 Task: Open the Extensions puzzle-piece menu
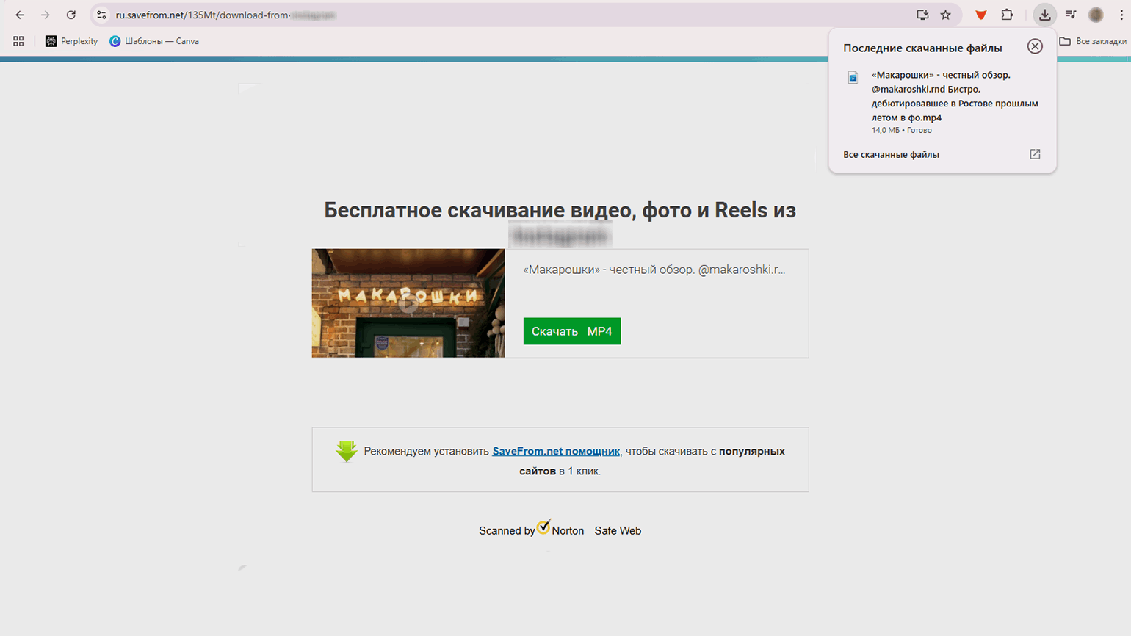(1007, 15)
